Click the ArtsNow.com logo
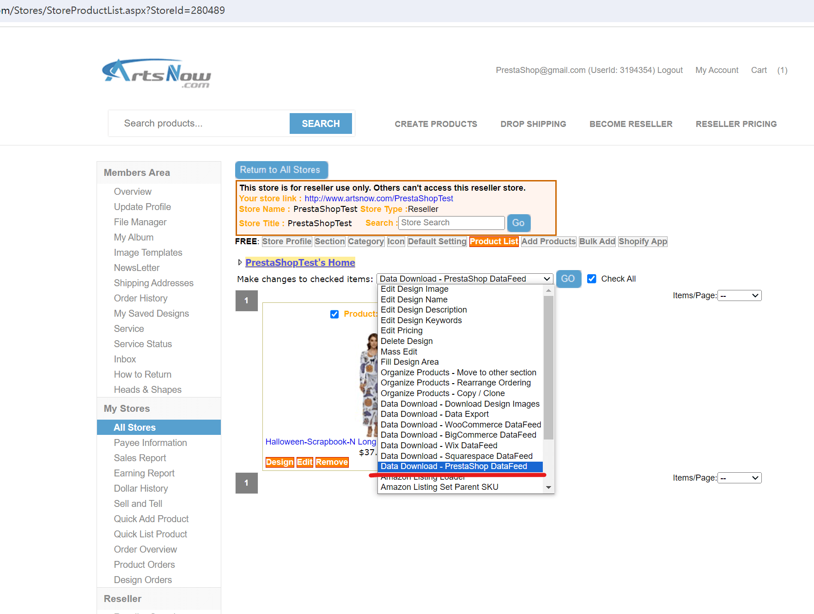The width and height of the screenshot is (814, 614). (x=156, y=73)
